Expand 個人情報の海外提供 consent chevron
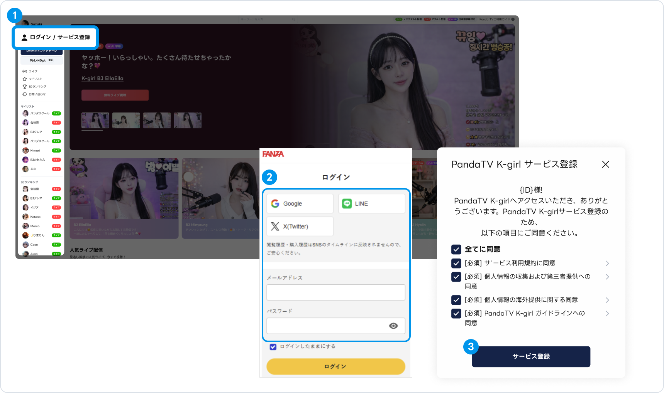 pos(607,300)
